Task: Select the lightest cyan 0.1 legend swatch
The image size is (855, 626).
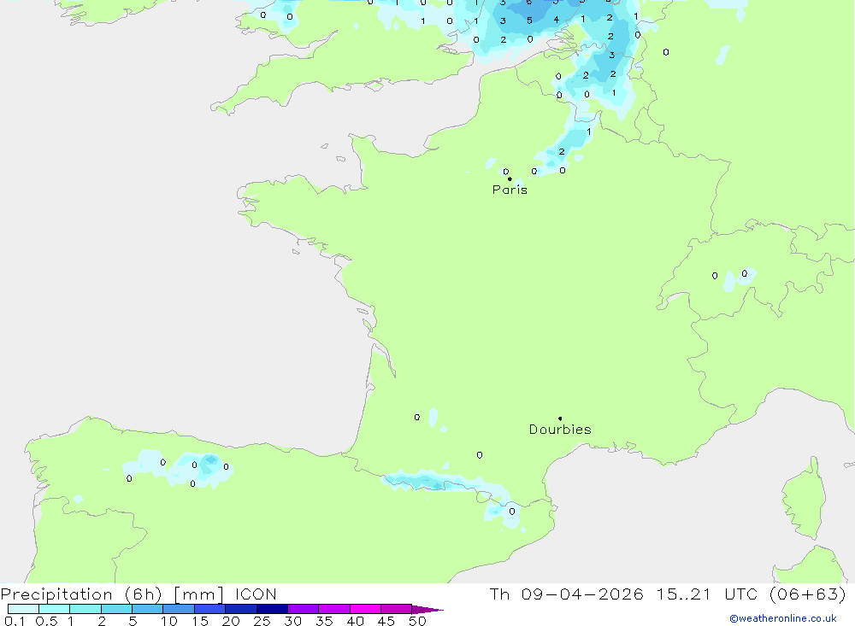Action: coord(23,609)
